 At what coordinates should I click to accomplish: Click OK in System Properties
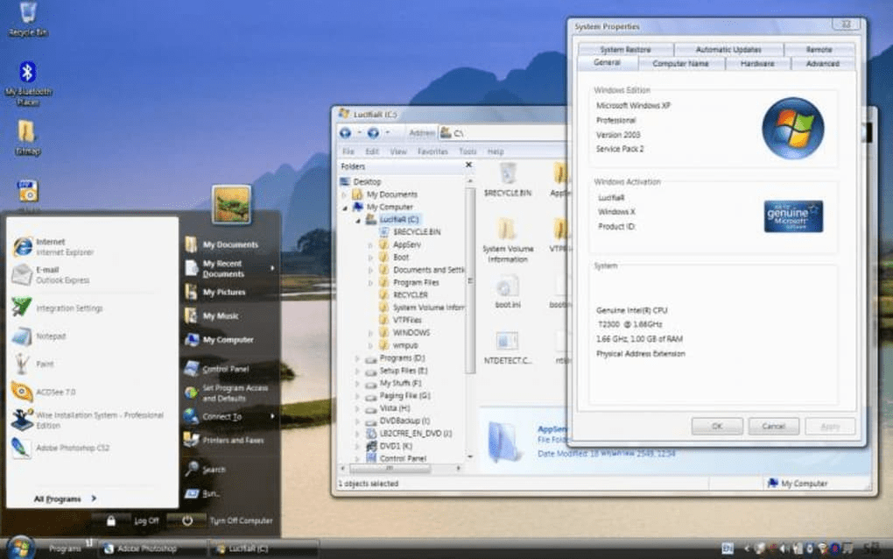click(716, 426)
